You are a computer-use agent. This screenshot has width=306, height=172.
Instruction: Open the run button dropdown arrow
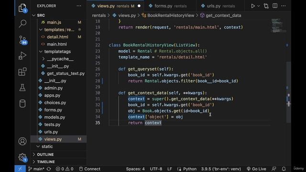258,6
